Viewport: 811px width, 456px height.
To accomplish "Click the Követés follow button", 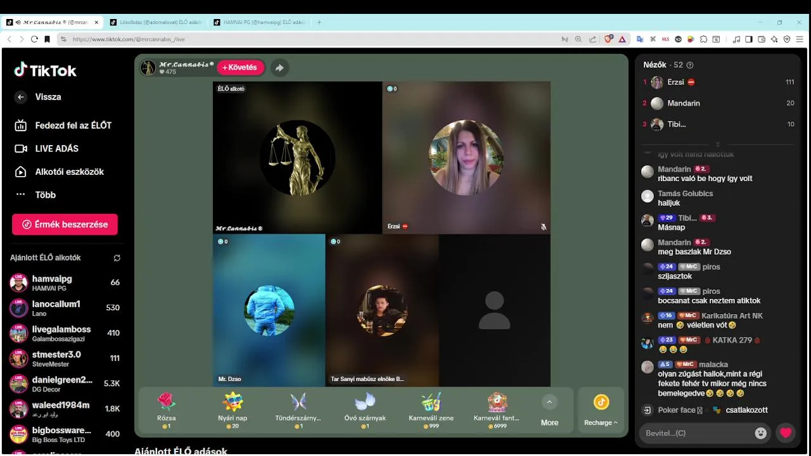I will (x=240, y=68).
